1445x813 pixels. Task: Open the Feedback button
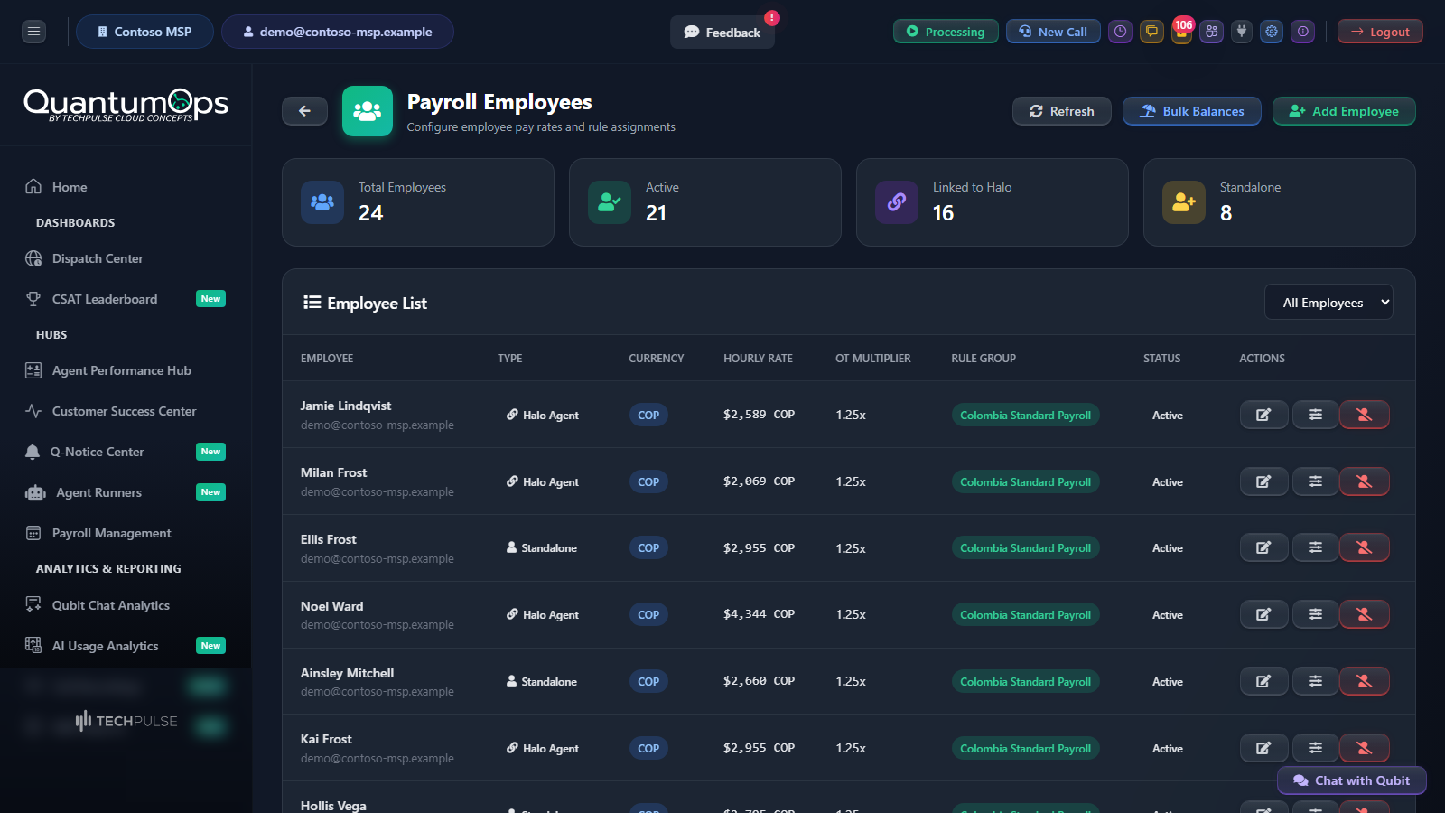[x=722, y=32]
